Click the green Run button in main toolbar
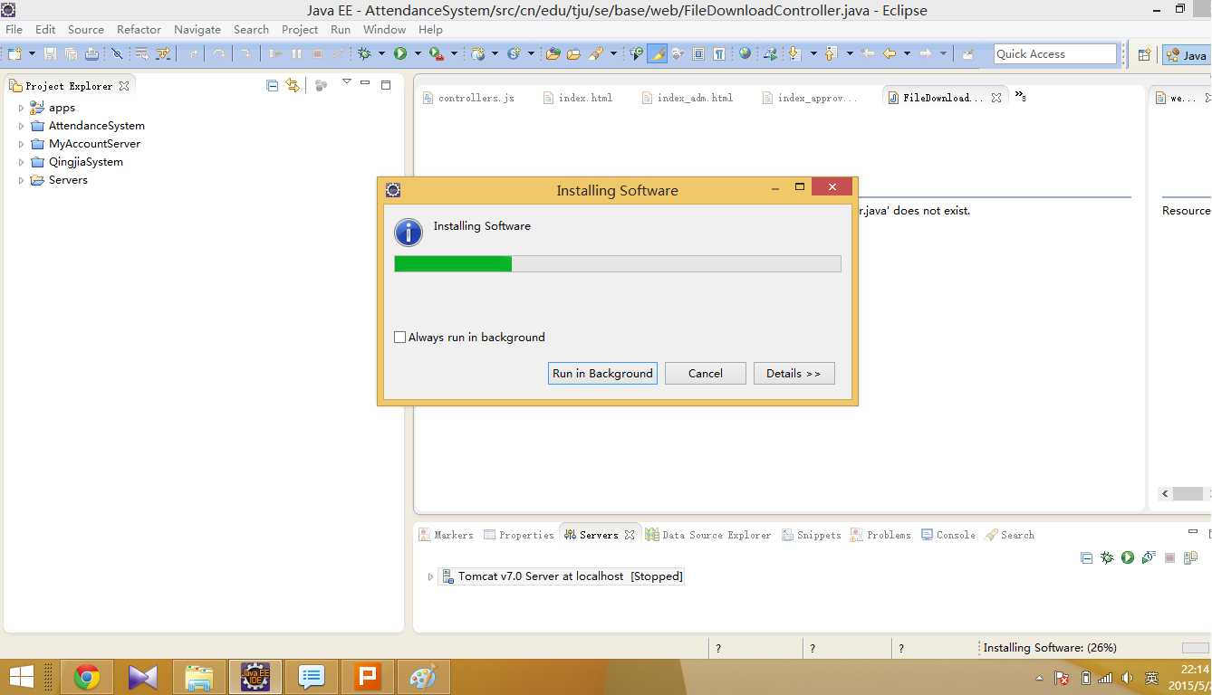The width and height of the screenshot is (1212, 695). [400, 53]
